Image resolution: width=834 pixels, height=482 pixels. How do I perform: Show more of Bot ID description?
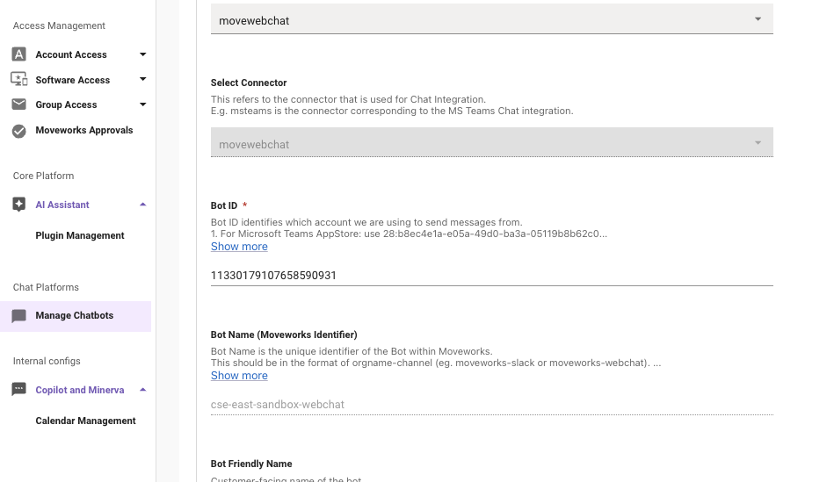click(239, 246)
